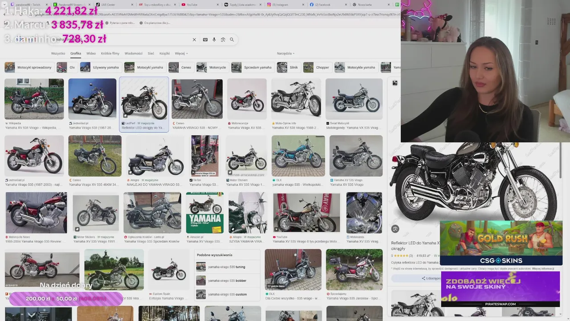Open the TikTok Yamaha Virago result thumbnail

tap(205, 156)
